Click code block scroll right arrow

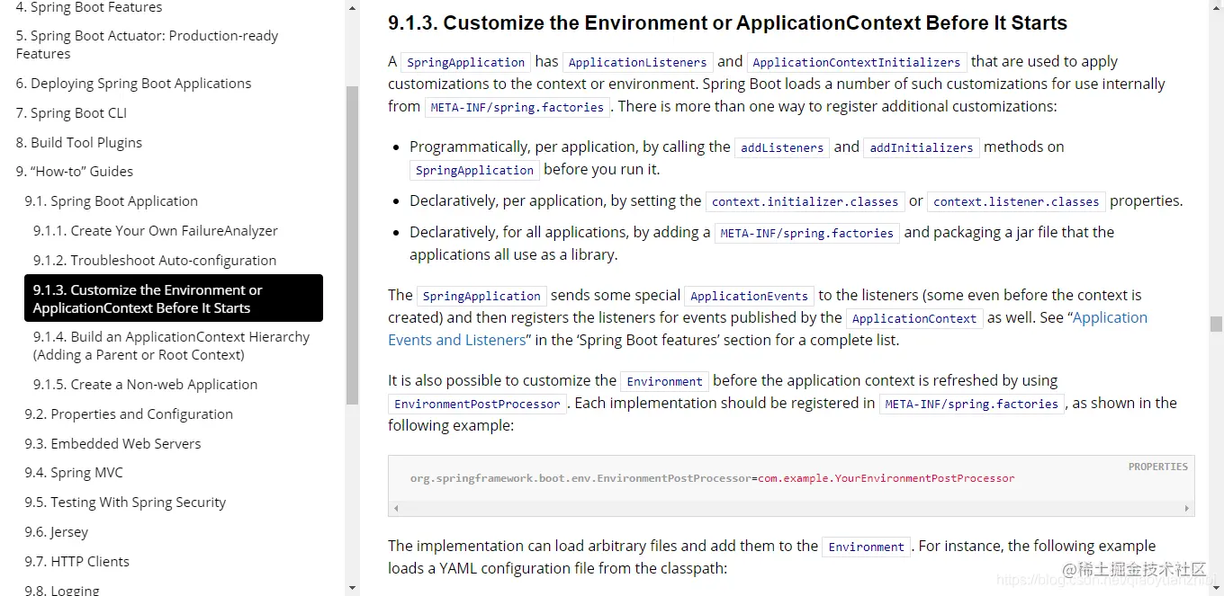1189,509
